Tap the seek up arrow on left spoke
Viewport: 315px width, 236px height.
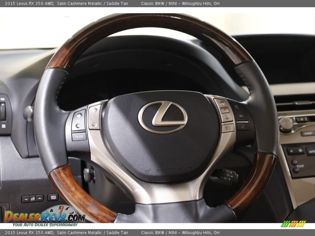[x=94, y=110]
